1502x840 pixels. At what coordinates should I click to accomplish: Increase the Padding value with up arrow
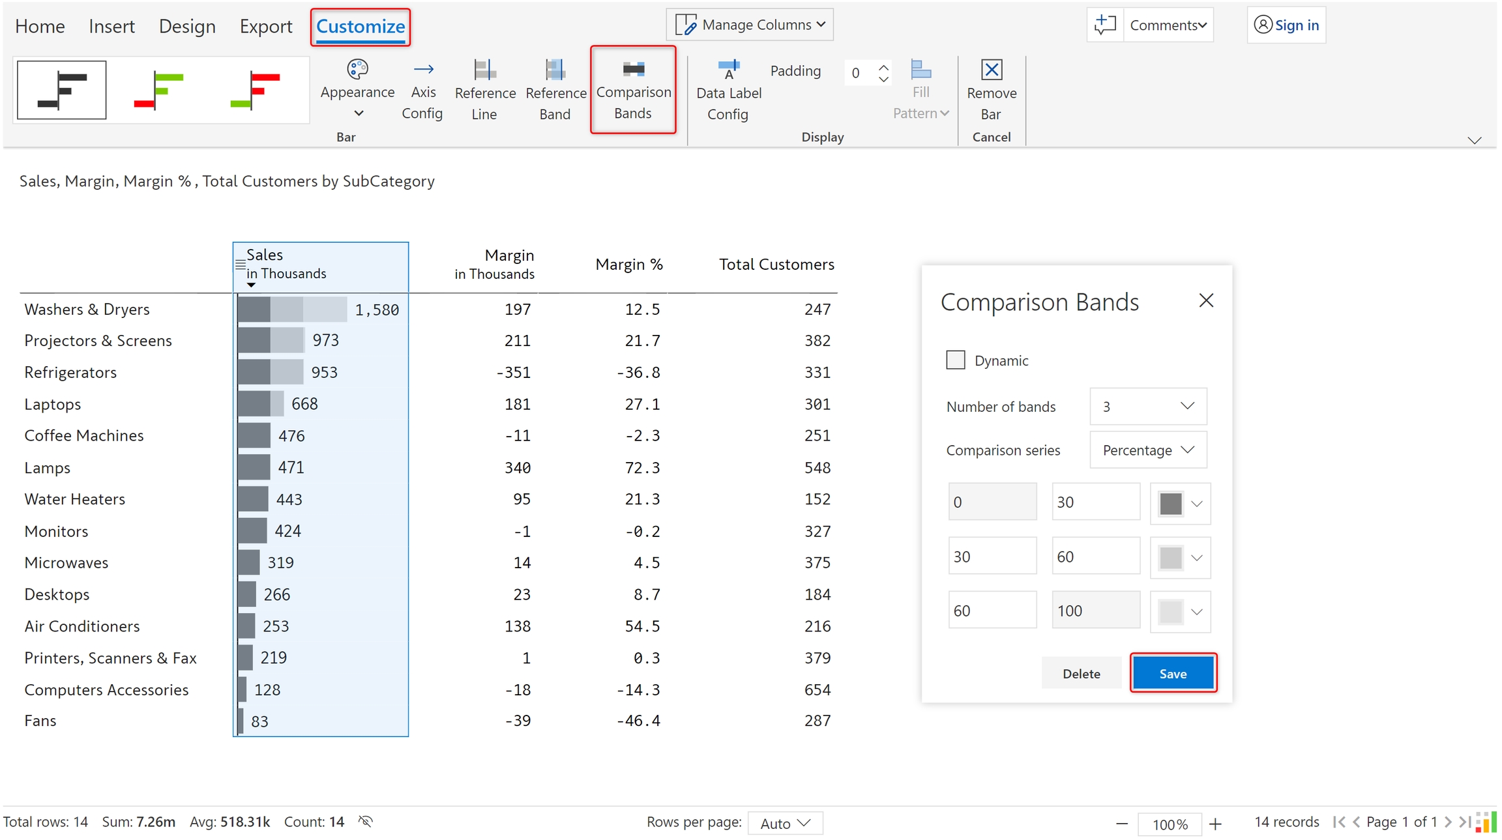click(x=883, y=66)
